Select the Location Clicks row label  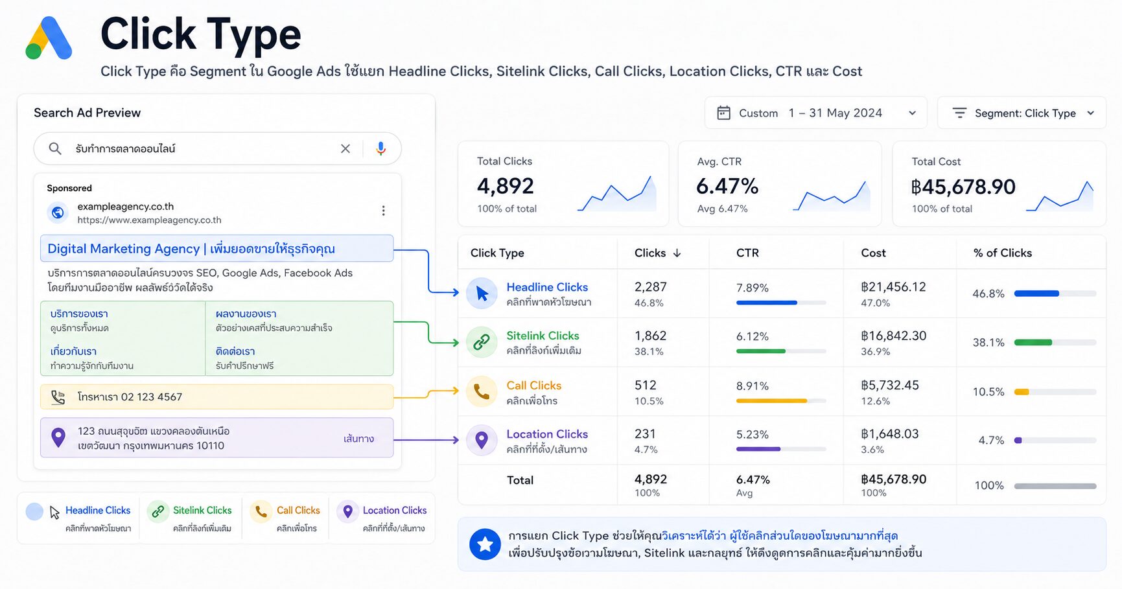coord(547,434)
